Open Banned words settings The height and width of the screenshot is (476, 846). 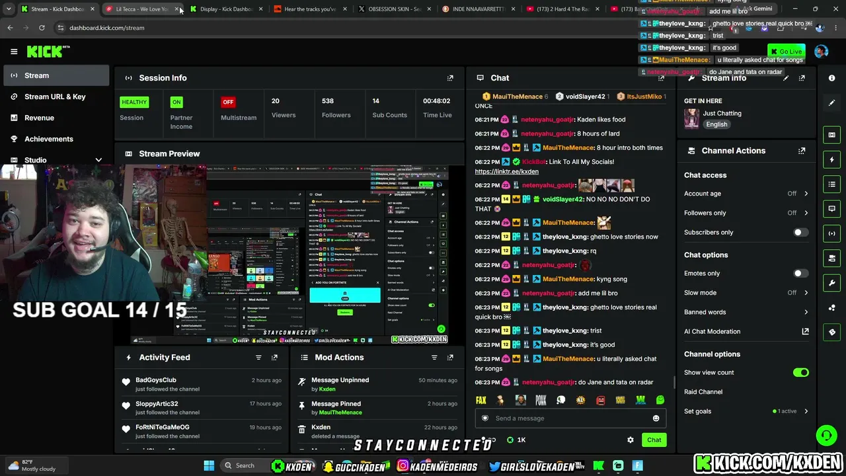746,312
